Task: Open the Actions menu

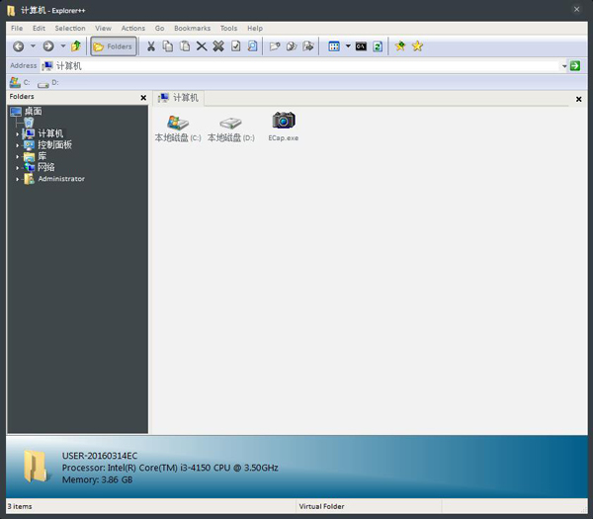Action: (x=133, y=28)
